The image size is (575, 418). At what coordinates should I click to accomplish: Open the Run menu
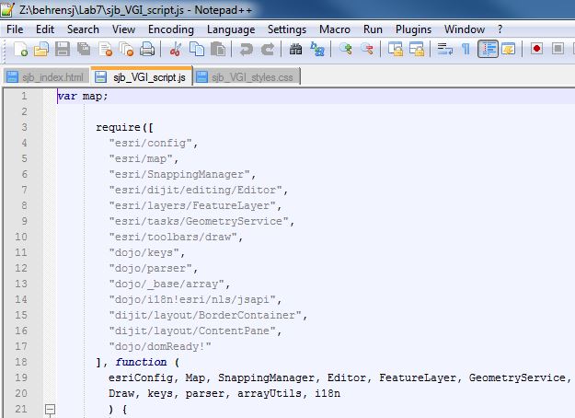click(x=373, y=29)
